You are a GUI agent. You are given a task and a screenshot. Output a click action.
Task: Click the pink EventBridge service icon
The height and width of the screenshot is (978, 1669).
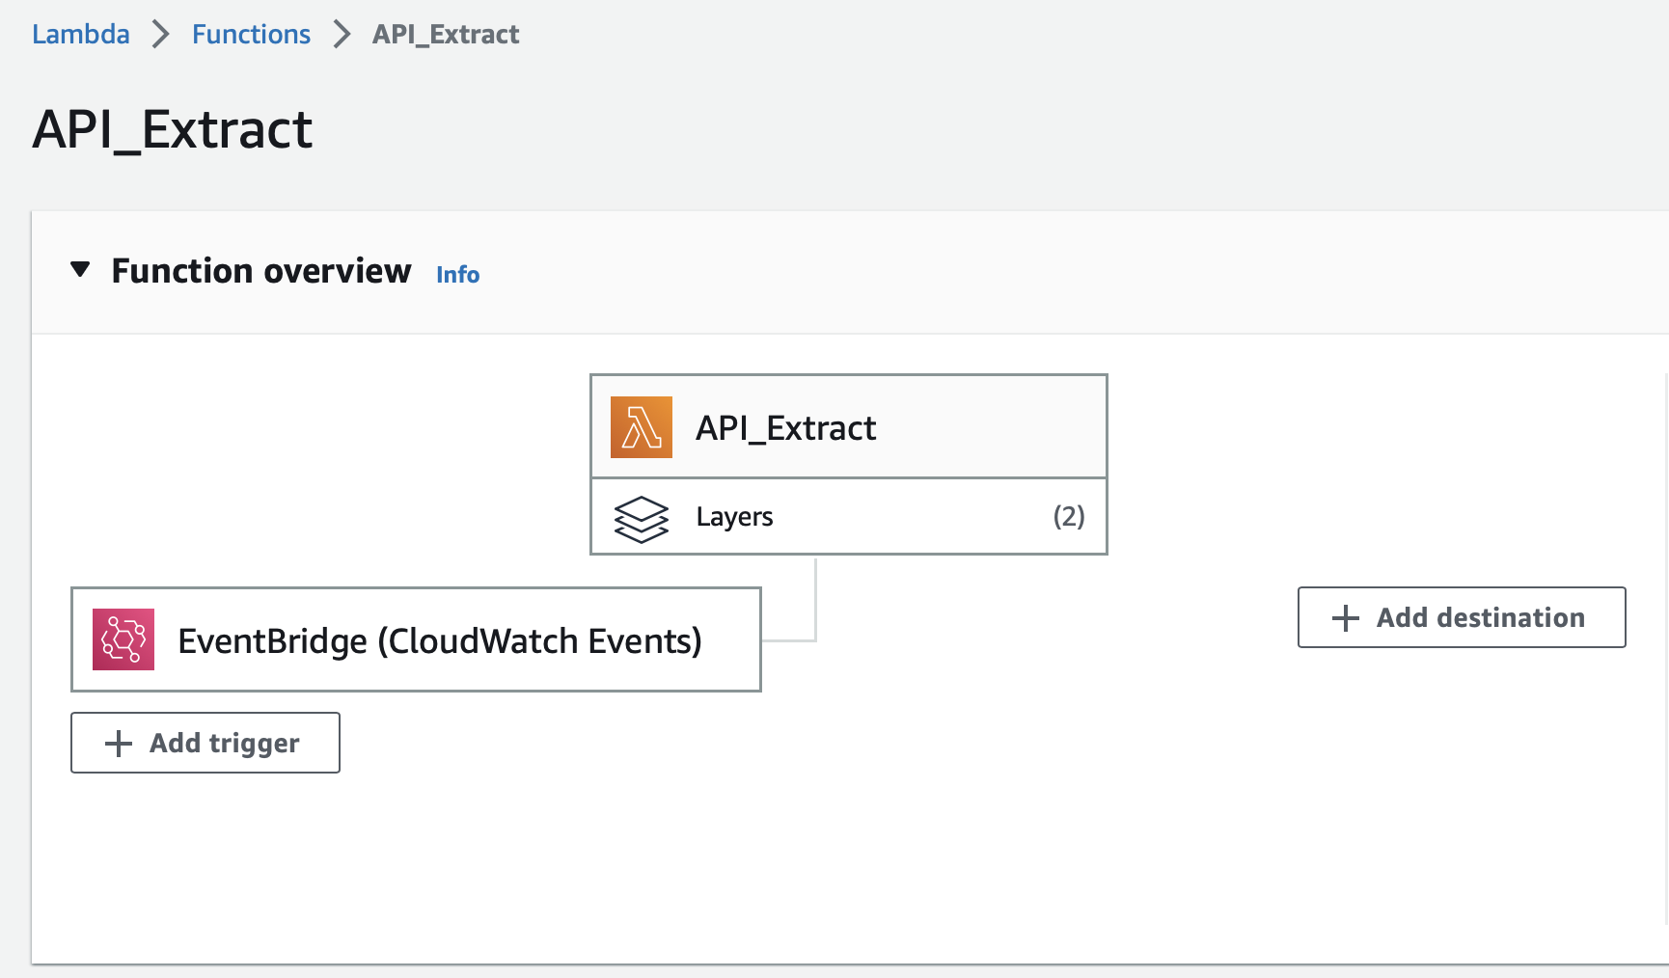coord(123,639)
